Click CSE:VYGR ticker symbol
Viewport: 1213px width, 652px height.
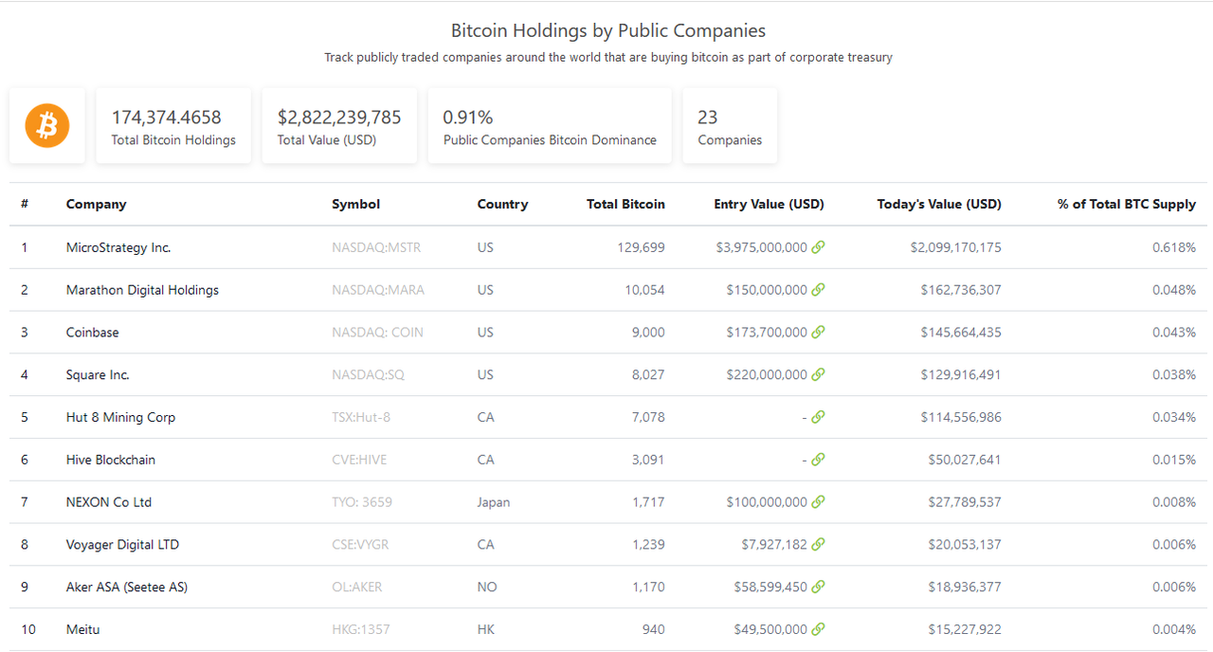[360, 544]
